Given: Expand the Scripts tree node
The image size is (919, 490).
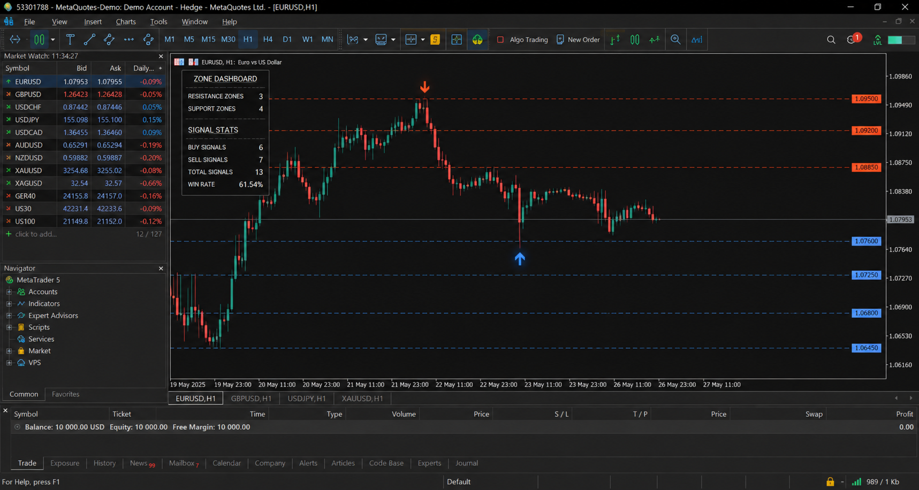Looking at the screenshot, I should (x=9, y=327).
